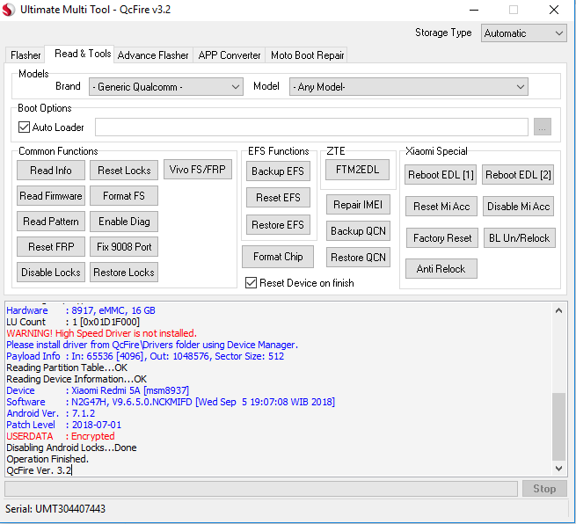
Task: Click the 'Operation Finished.' log line
Action: [x=47, y=459]
